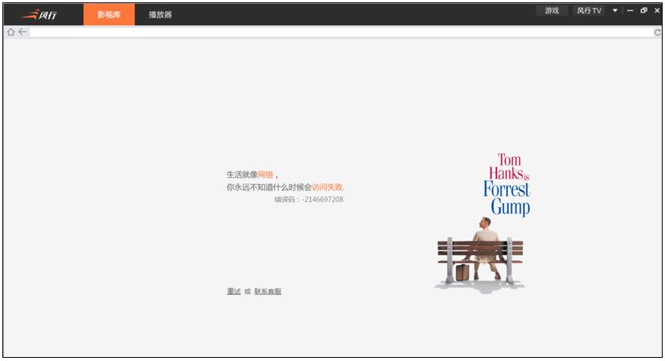The height and width of the screenshot is (361, 665).
Task: Click the 重试 retry link
Action: pyautogui.click(x=233, y=291)
